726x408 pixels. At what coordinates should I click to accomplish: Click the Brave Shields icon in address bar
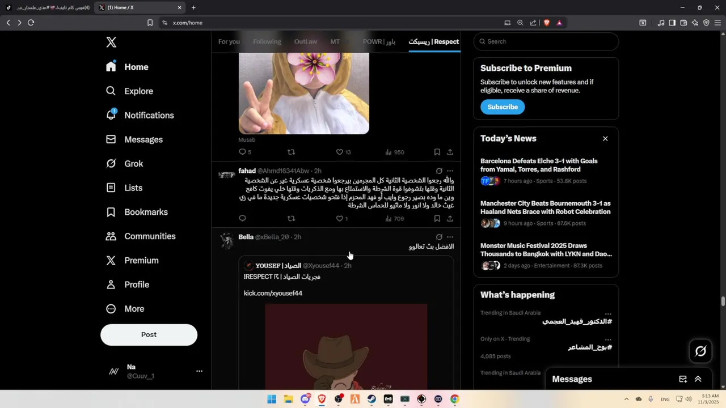547,23
